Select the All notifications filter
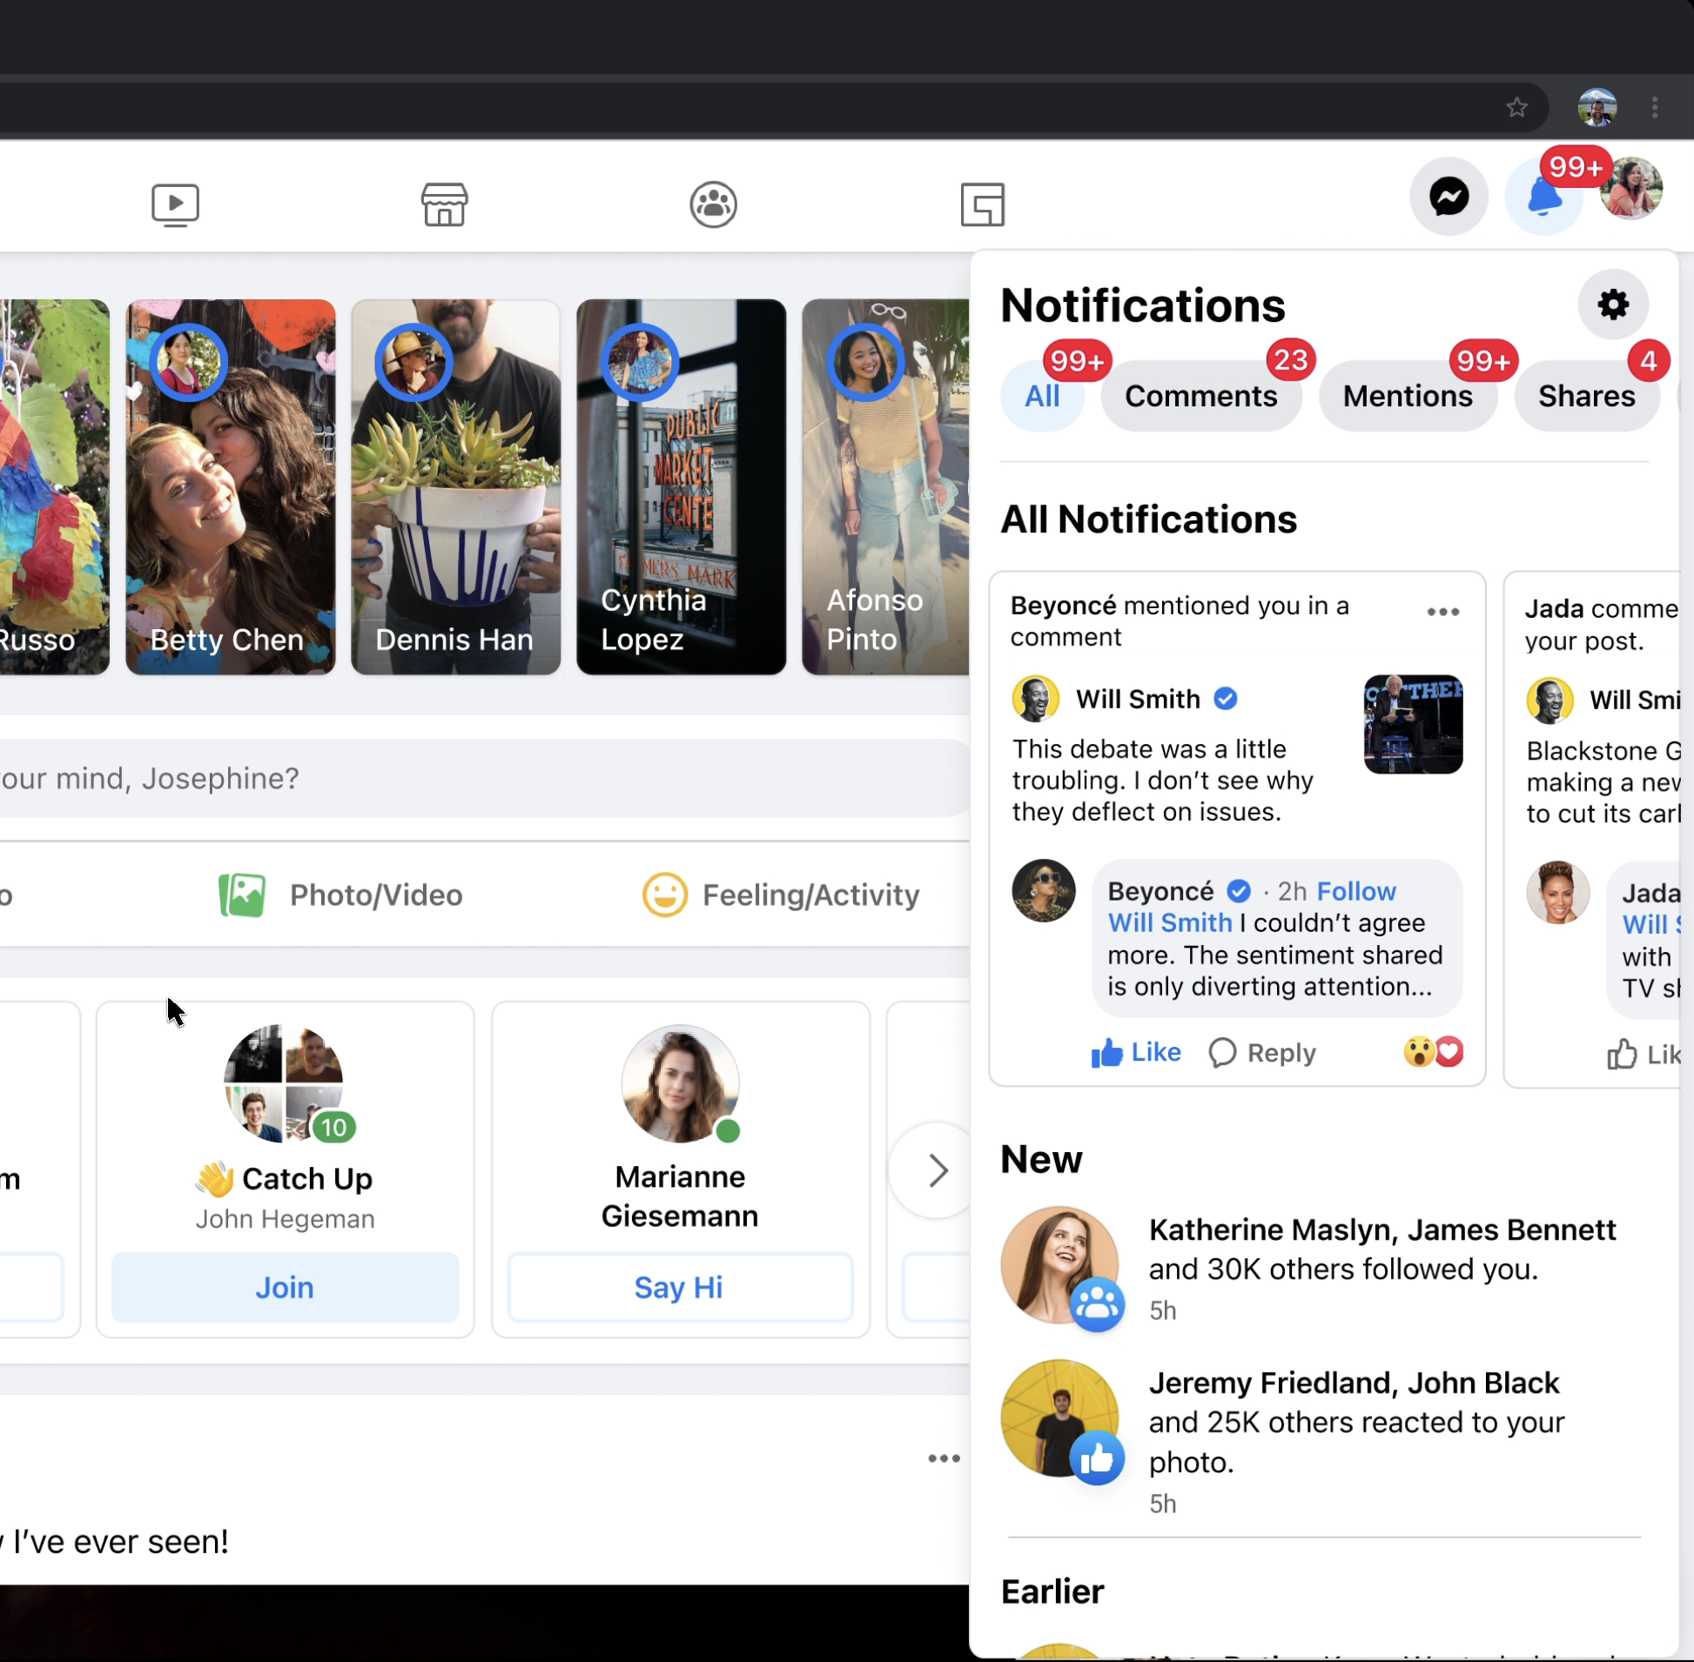Viewport: 1694px width, 1662px height. click(1042, 396)
